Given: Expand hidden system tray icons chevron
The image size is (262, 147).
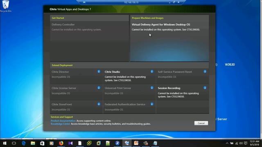Looking at the screenshot, I should click(227, 143).
